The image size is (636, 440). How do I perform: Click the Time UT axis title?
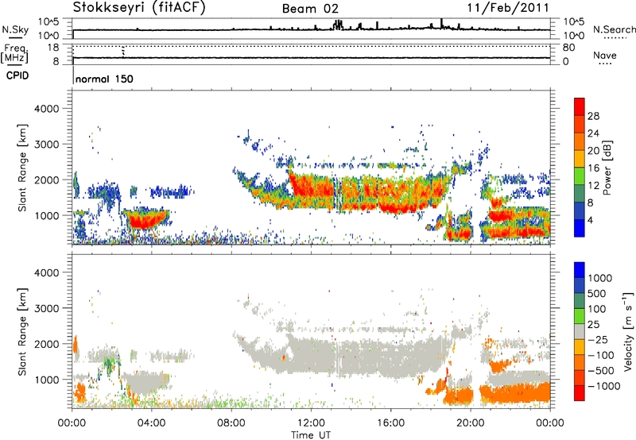[311, 435]
